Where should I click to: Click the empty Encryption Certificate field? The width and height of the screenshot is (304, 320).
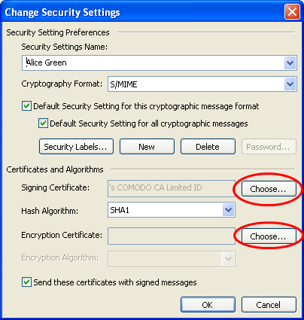pyautogui.click(x=172, y=236)
